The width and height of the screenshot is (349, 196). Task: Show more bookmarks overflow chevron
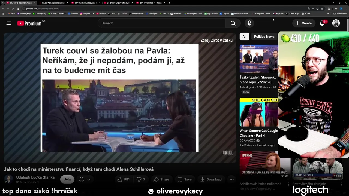click(328, 13)
